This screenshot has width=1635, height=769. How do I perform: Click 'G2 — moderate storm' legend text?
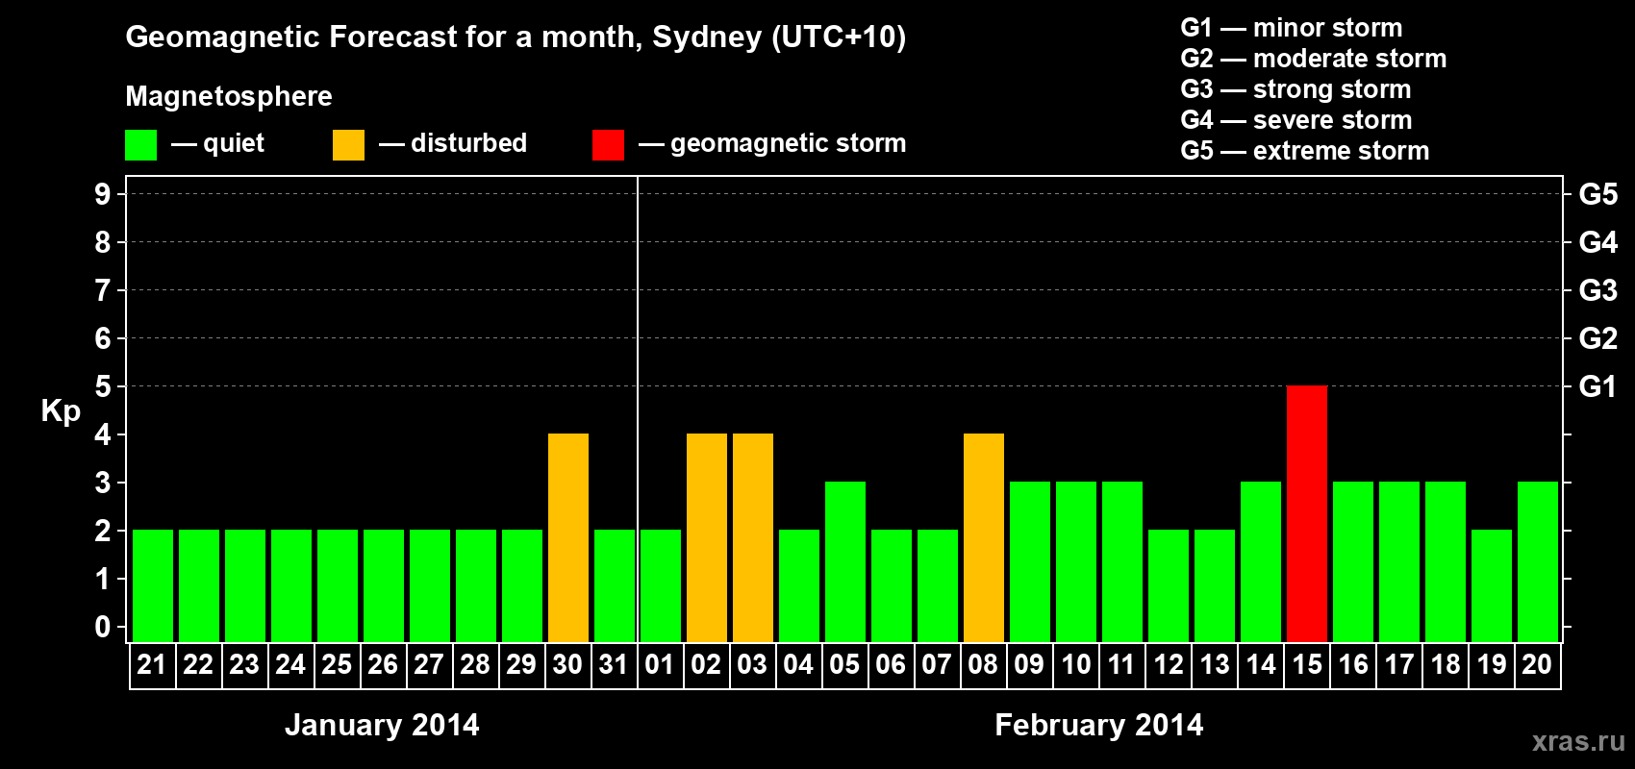click(1314, 59)
